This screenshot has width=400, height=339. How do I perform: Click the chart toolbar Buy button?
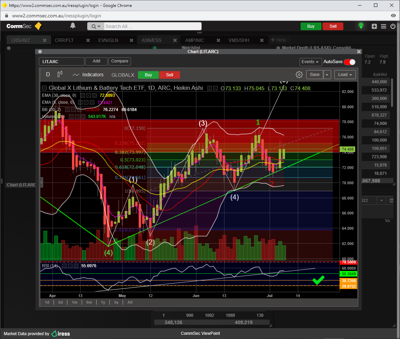tap(148, 75)
